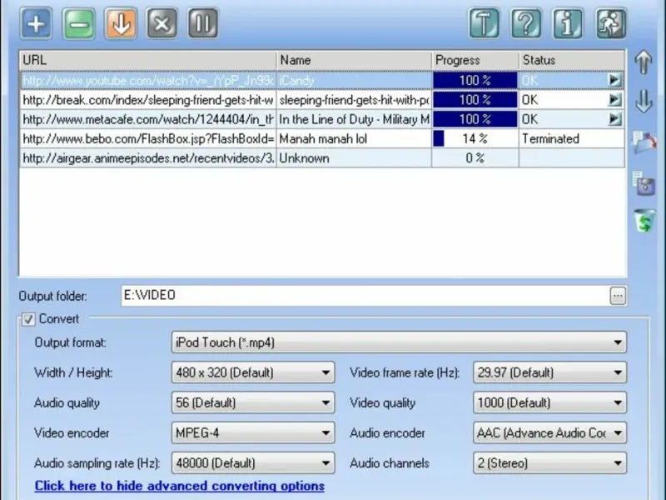Click the blue plus add URL icon

pos(36,23)
